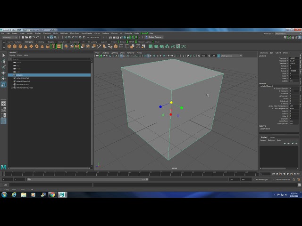
Task: Click play forward button
Action: click(288, 174)
